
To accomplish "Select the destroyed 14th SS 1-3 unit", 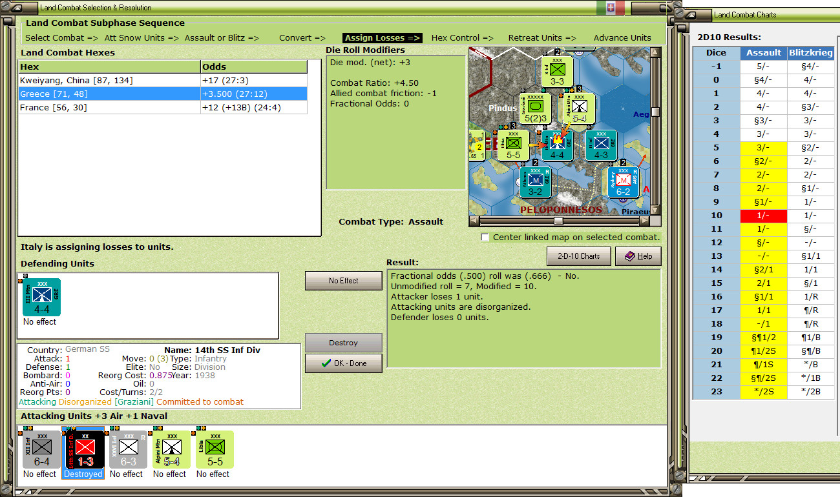I will click(85, 449).
